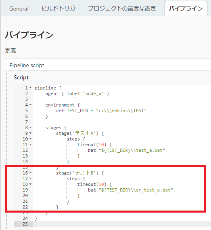Select the パイプライン tab

tap(186, 9)
